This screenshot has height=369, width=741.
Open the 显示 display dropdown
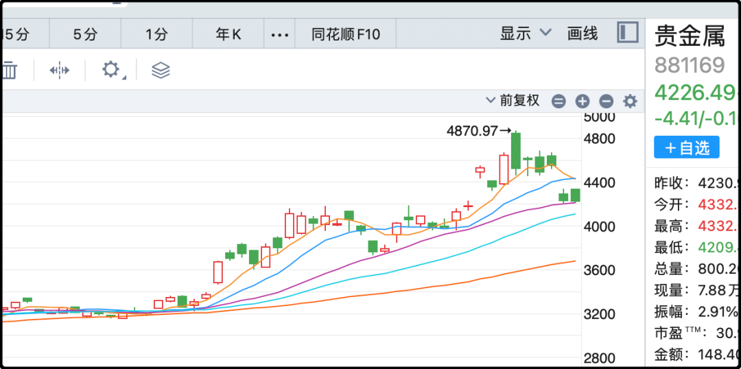526,33
